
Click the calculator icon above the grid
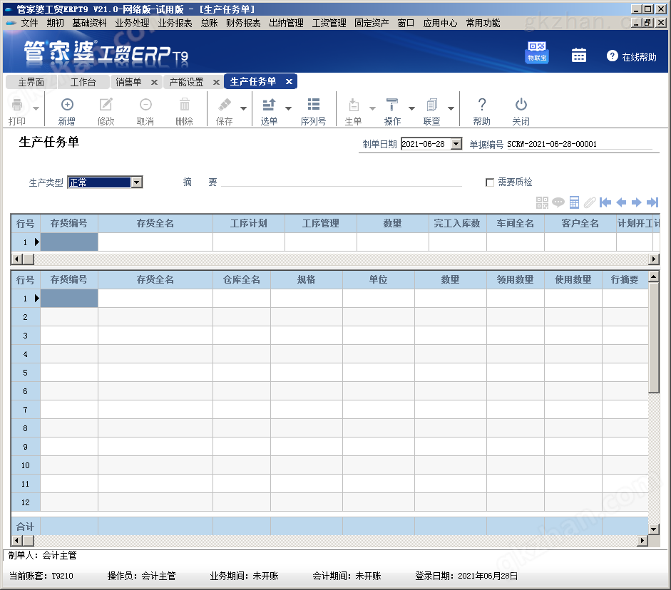pyautogui.click(x=574, y=202)
